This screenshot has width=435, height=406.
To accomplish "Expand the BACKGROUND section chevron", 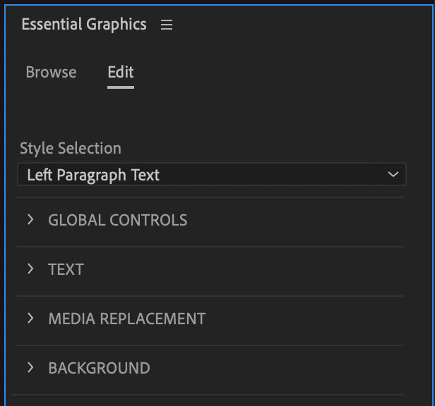I will 30,368.
